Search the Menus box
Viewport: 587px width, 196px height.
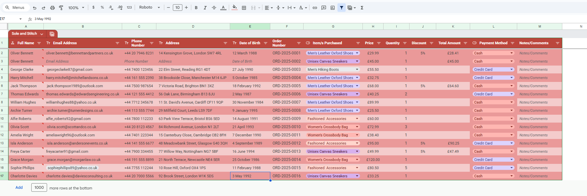[15, 8]
